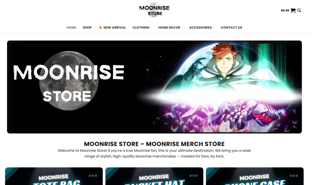Click the Moonrise Merch Store heading
The width and height of the screenshot is (312, 185).
[154, 144]
